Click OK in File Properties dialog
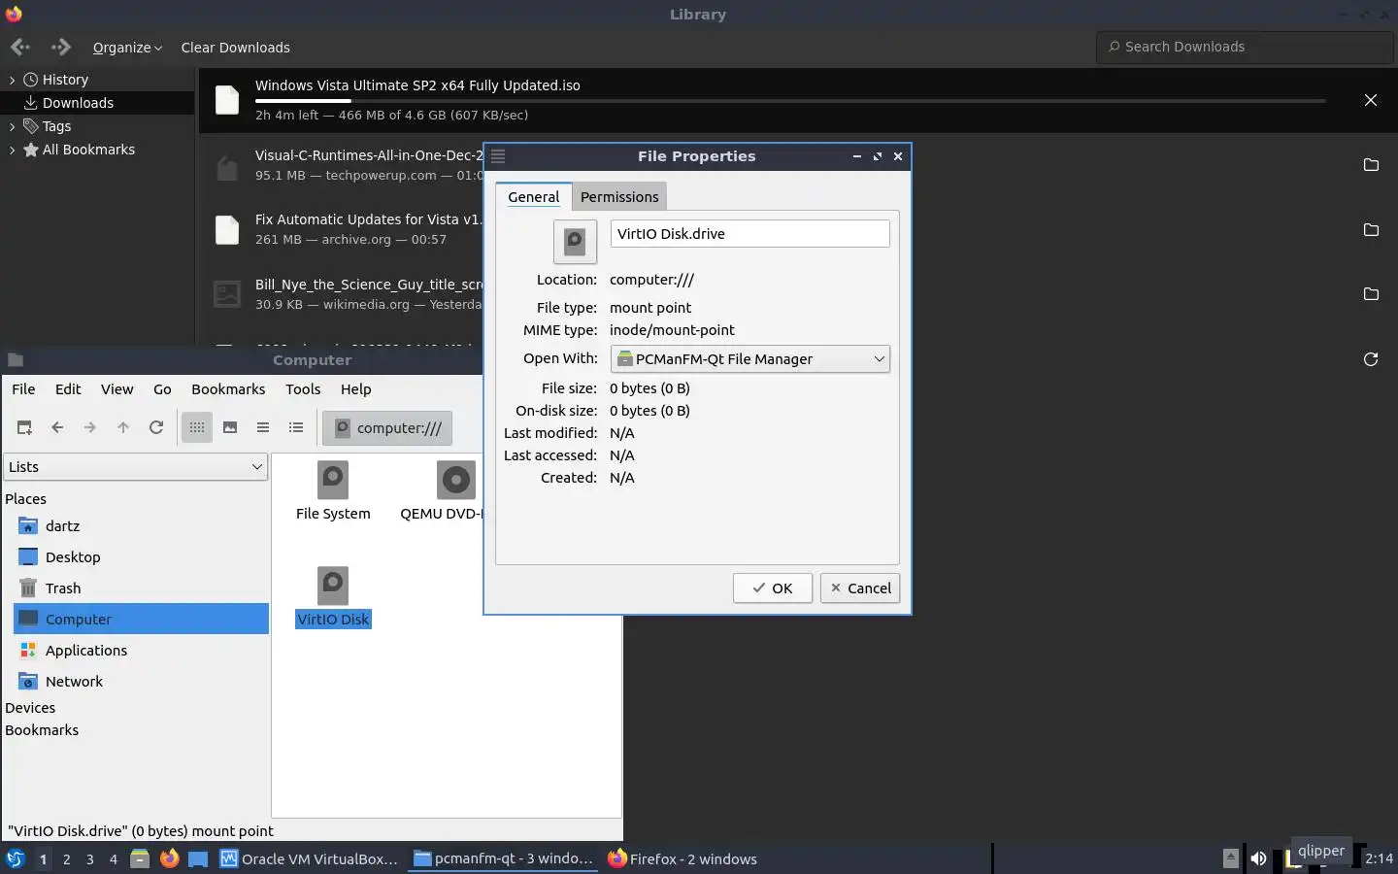The height and width of the screenshot is (874, 1398). pos(773,588)
